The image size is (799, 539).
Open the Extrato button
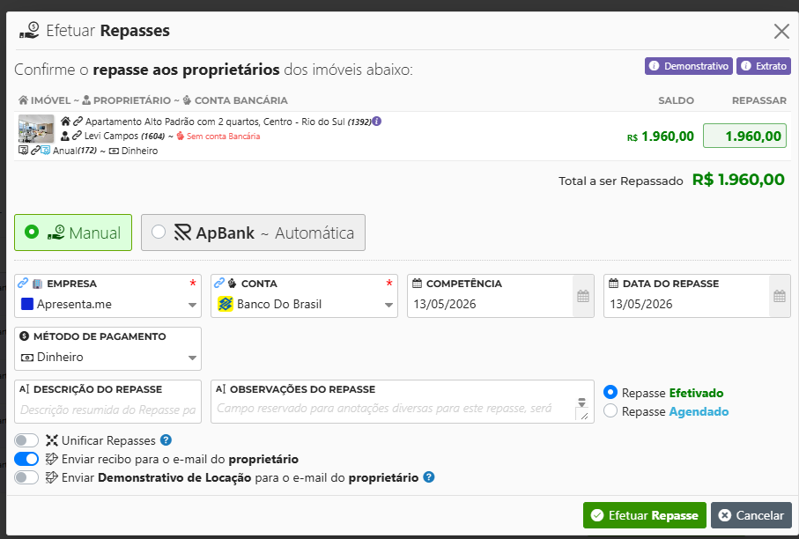click(764, 66)
